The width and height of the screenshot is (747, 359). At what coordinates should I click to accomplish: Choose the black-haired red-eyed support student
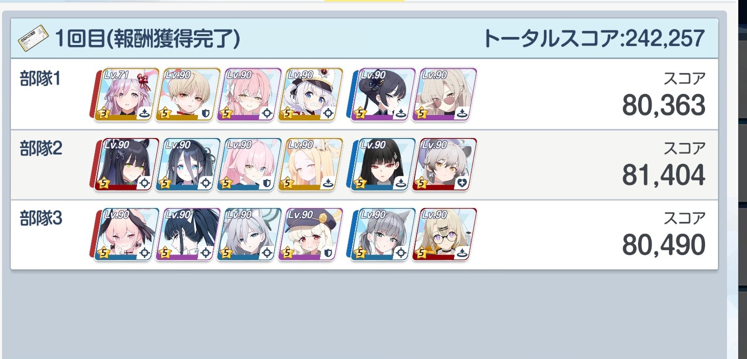(383, 165)
